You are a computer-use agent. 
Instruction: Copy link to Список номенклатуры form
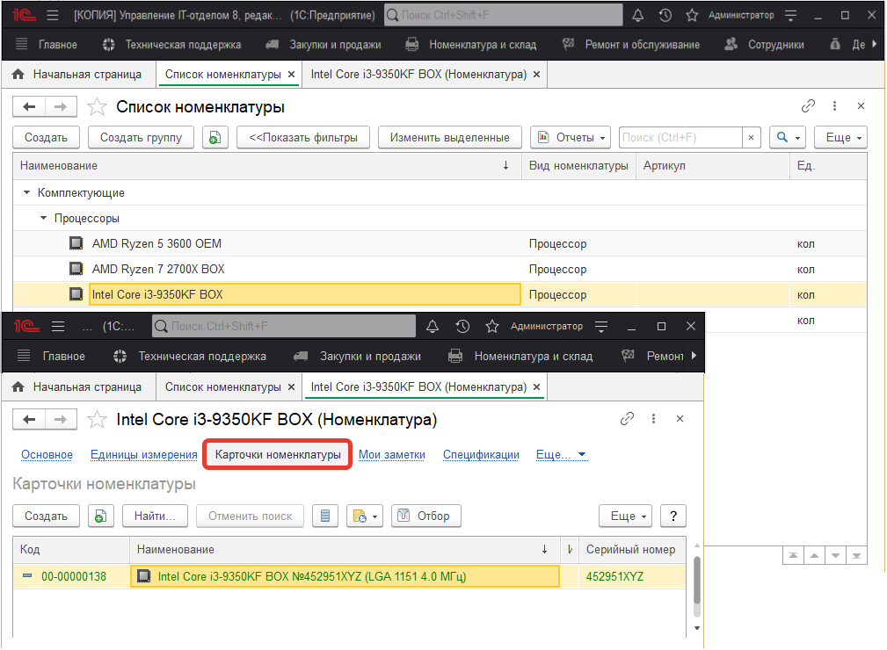[808, 106]
